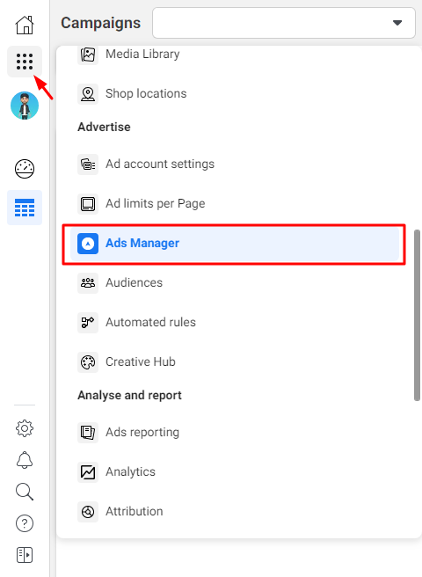Click the Analyse and report heading
The height and width of the screenshot is (577, 422).
pos(129,396)
